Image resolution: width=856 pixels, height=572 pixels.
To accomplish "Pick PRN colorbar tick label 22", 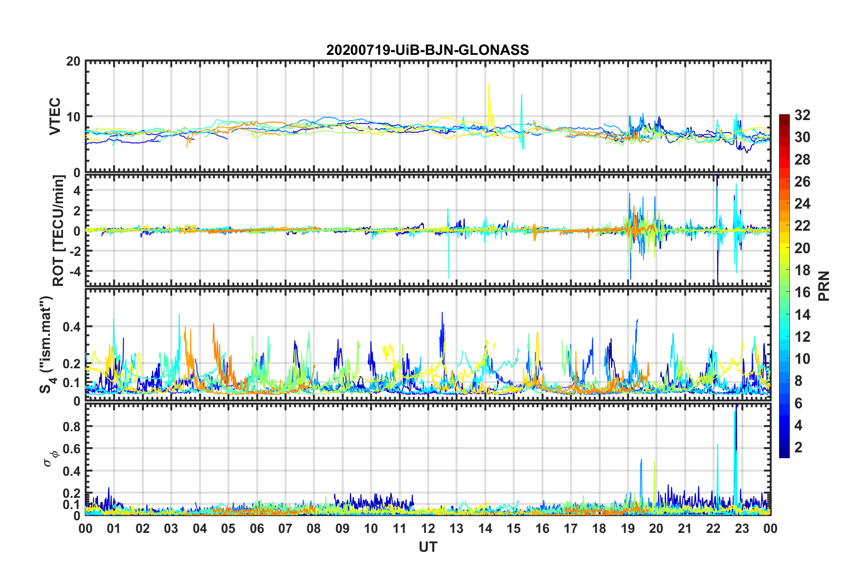I will tap(802, 226).
